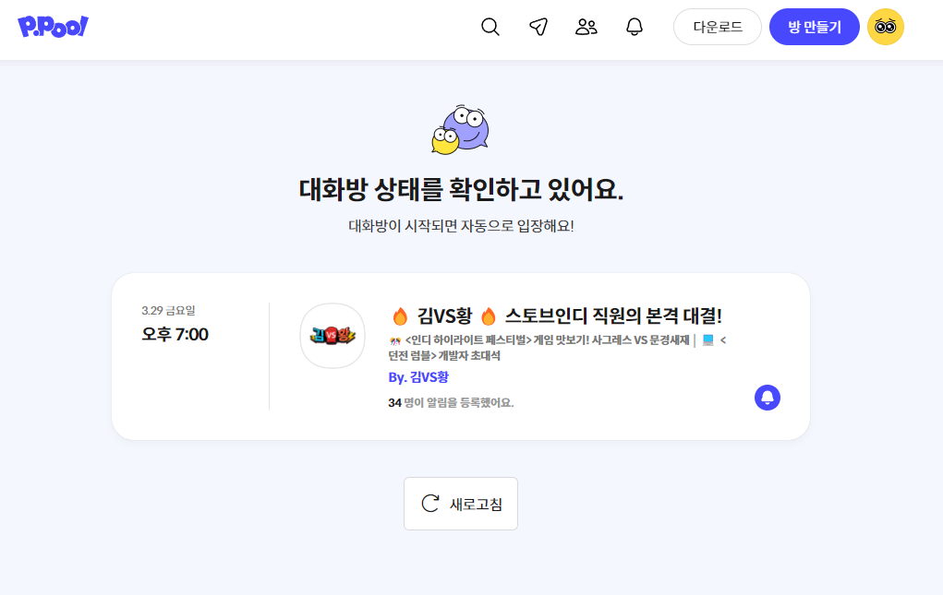Image resolution: width=943 pixels, height=595 pixels.
Task: Open the notifications bell in header
Action: pos(635,27)
